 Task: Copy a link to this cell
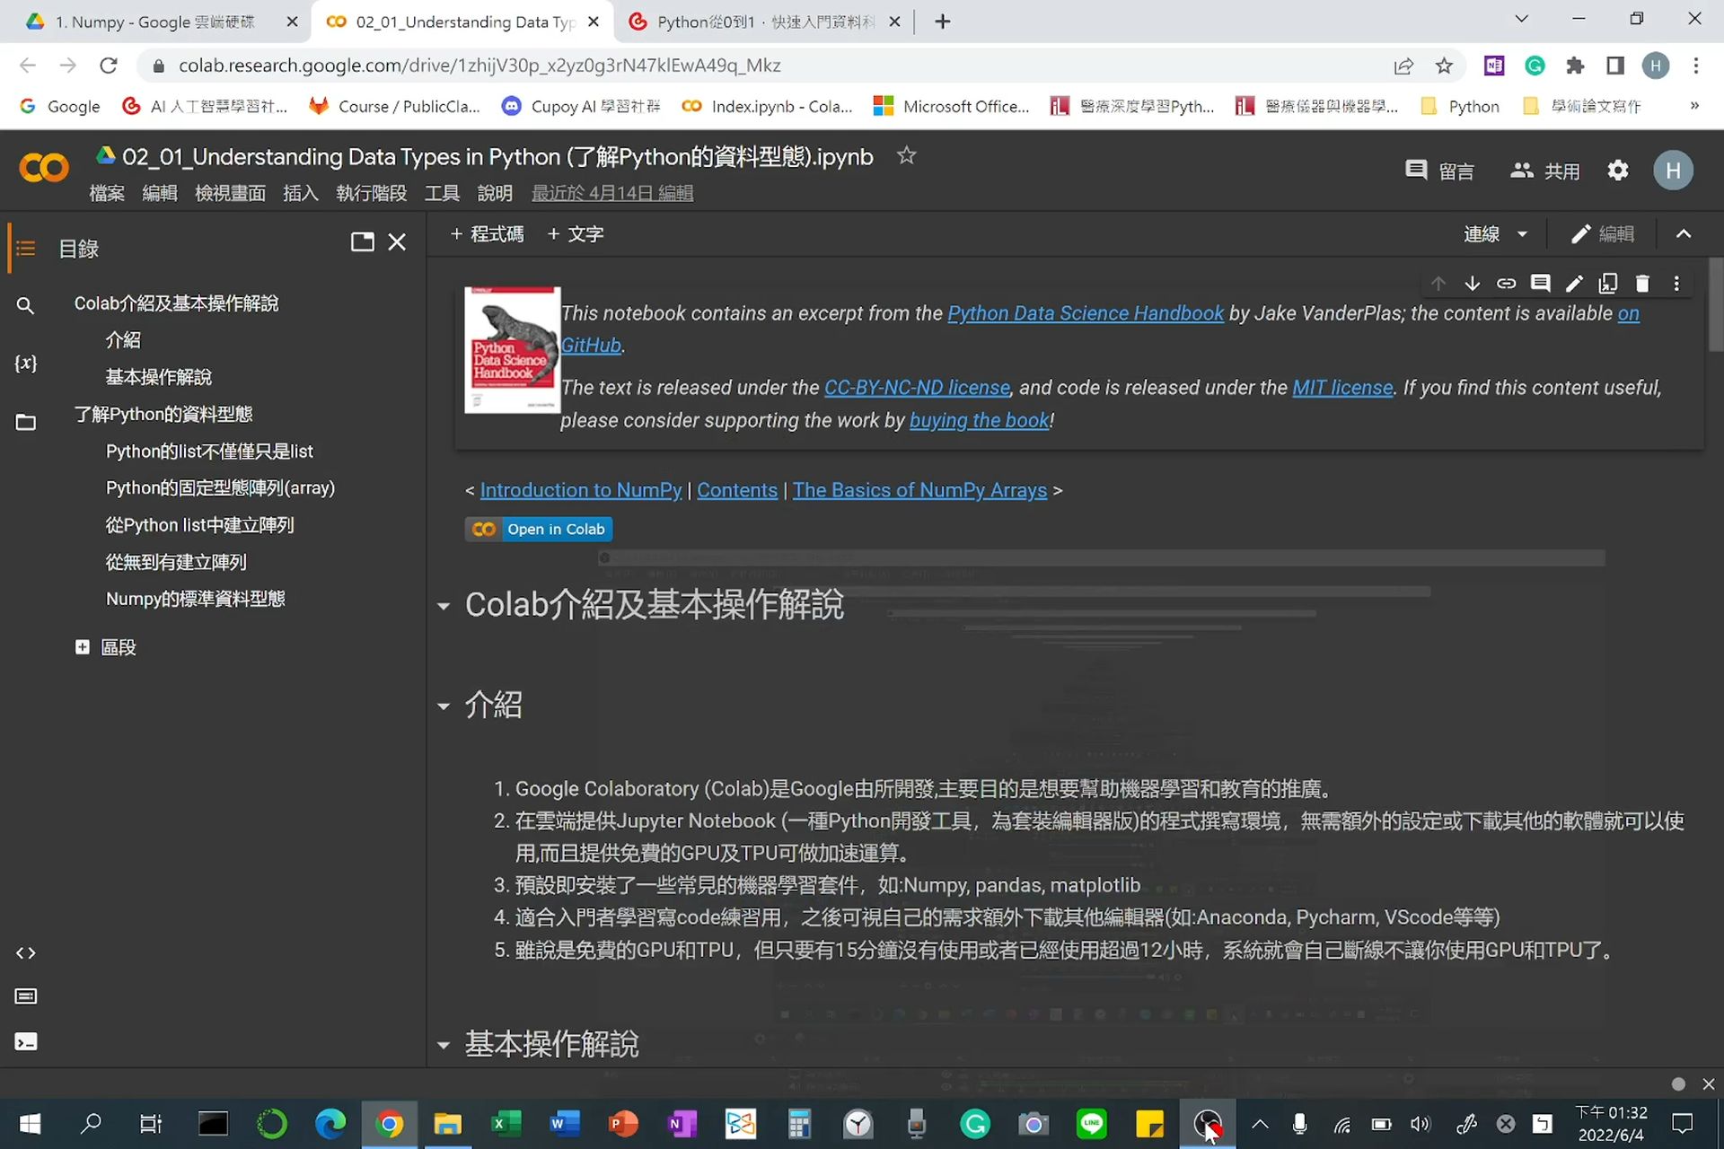(x=1506, y=283)
